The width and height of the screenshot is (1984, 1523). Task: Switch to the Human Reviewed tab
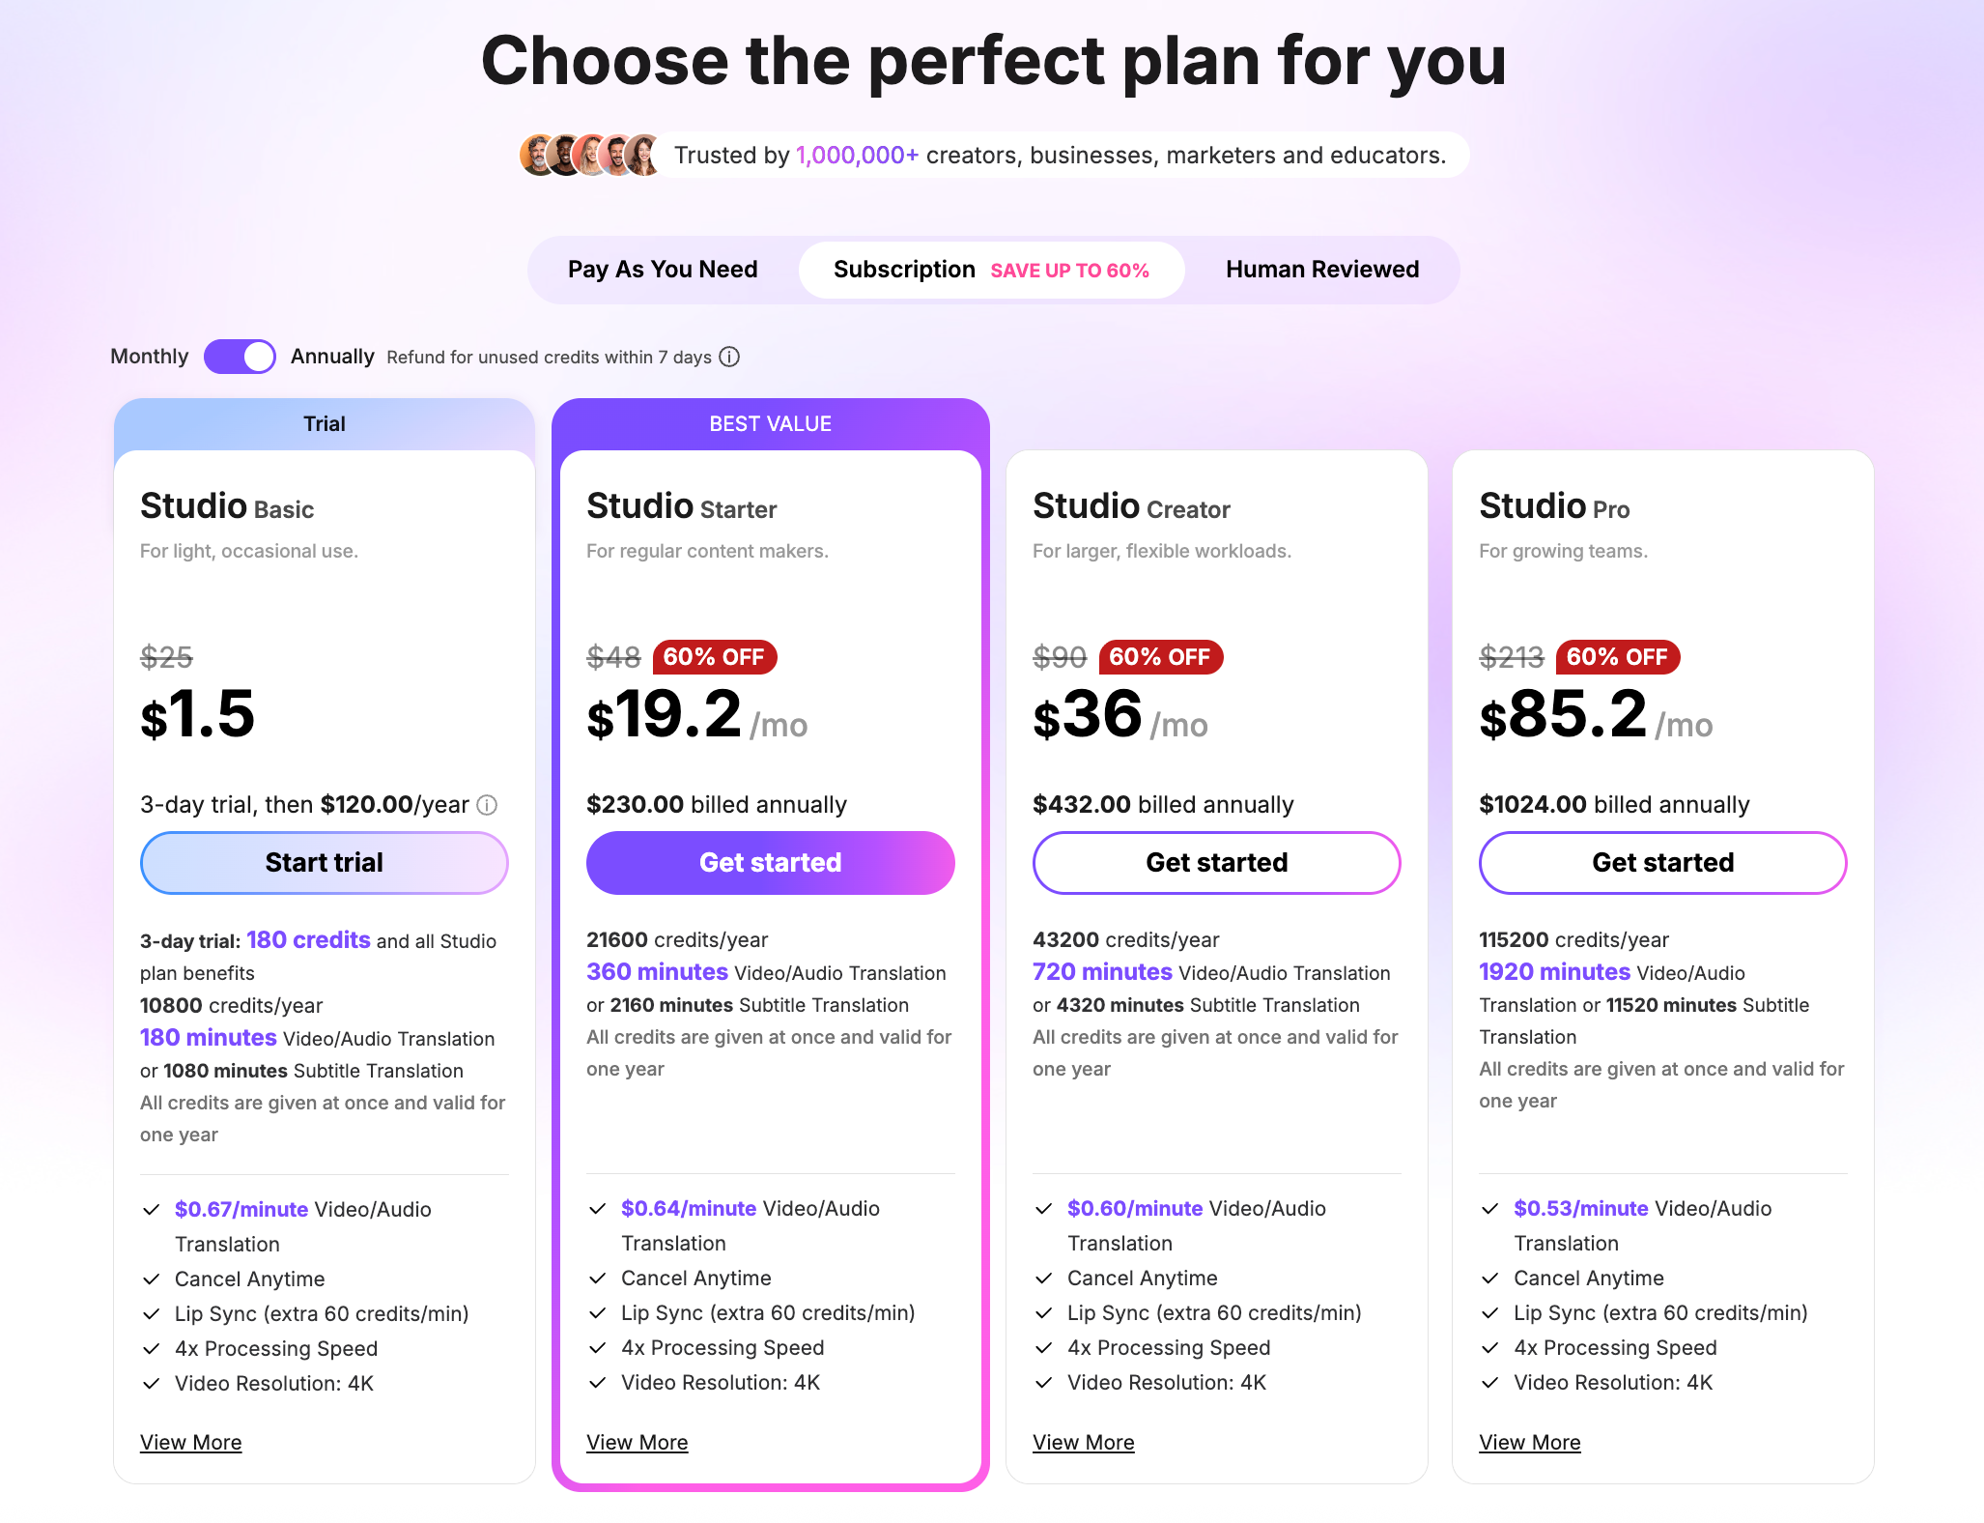pyautogui.click(x=1321, y=270)
